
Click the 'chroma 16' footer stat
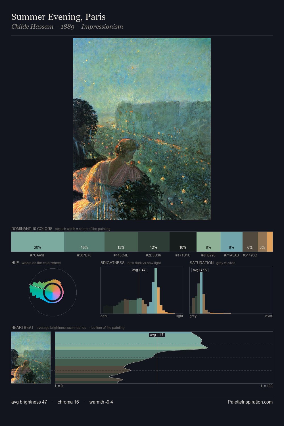coord(68,402)
